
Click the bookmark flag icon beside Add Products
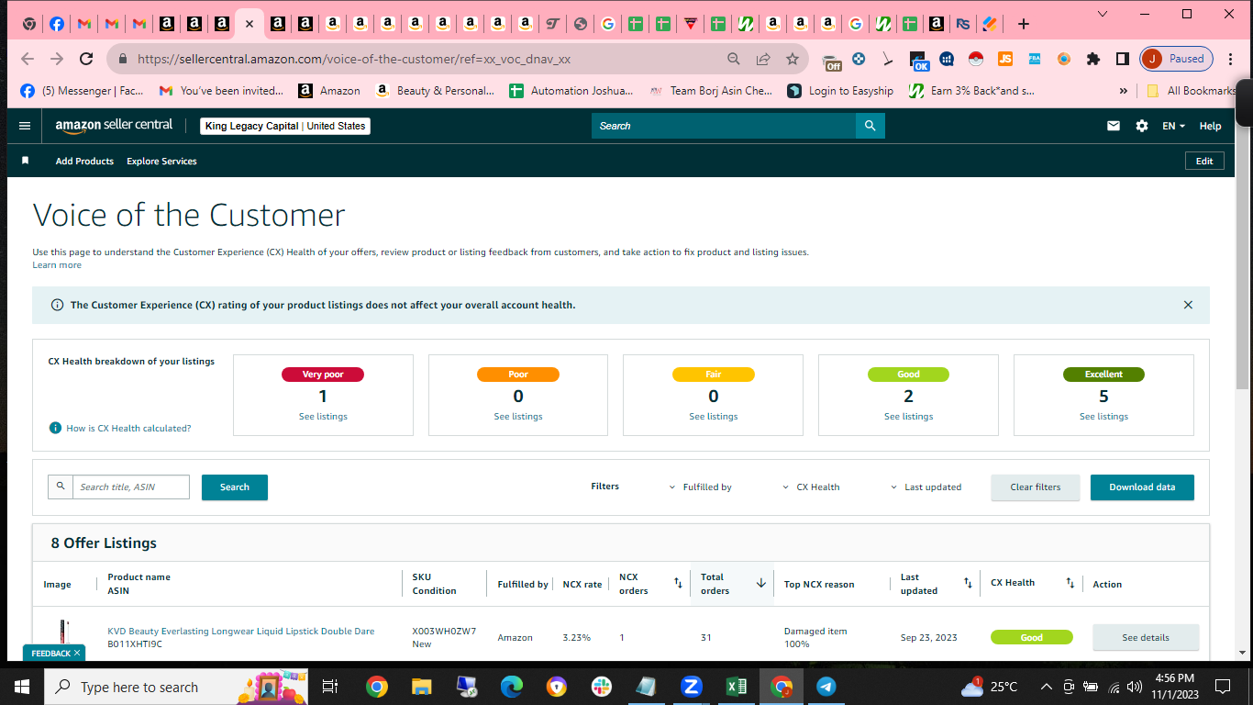[26, 161]
